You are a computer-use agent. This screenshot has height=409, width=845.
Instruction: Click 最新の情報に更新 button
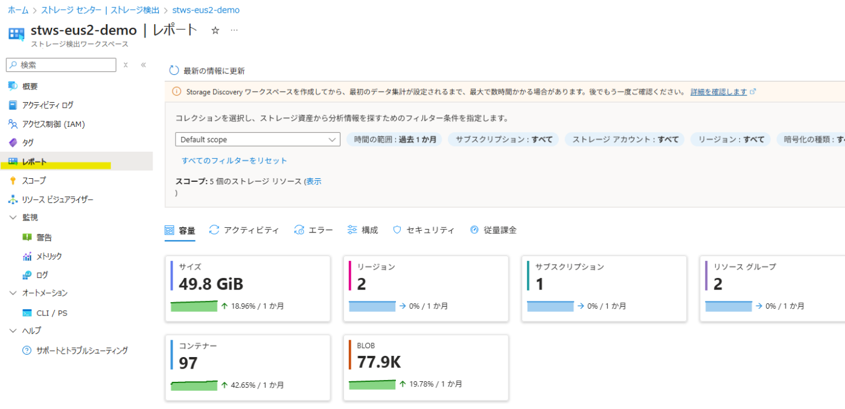click(x=207, y=71)
